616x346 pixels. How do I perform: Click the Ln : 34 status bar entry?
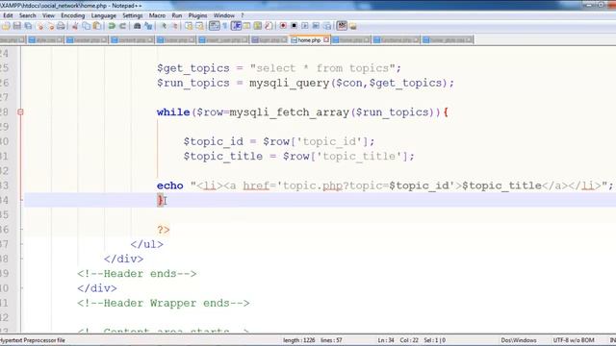click(386, 340)
